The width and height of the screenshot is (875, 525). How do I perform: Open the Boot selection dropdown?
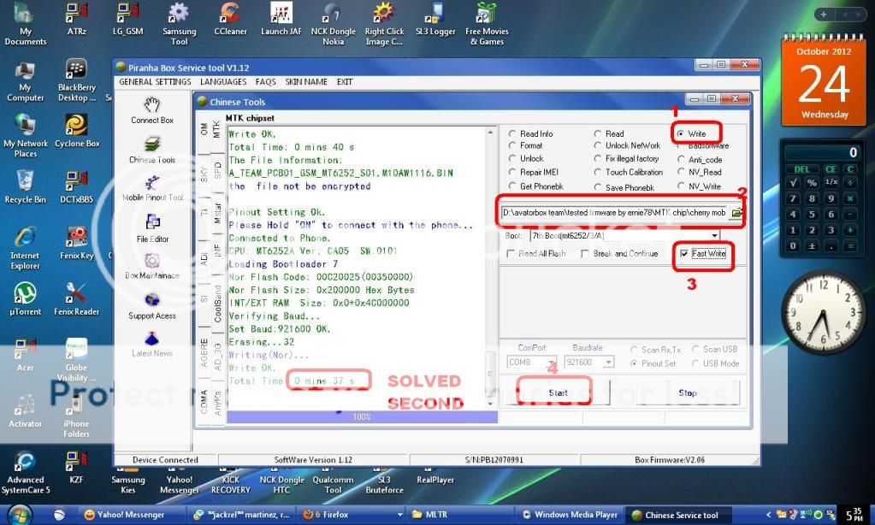[715, 237]
